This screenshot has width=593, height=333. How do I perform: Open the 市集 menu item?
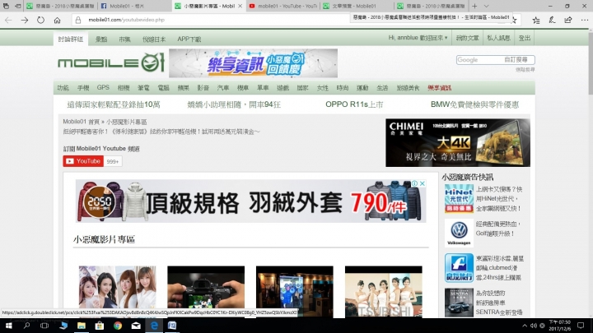(x=125, y=39)
